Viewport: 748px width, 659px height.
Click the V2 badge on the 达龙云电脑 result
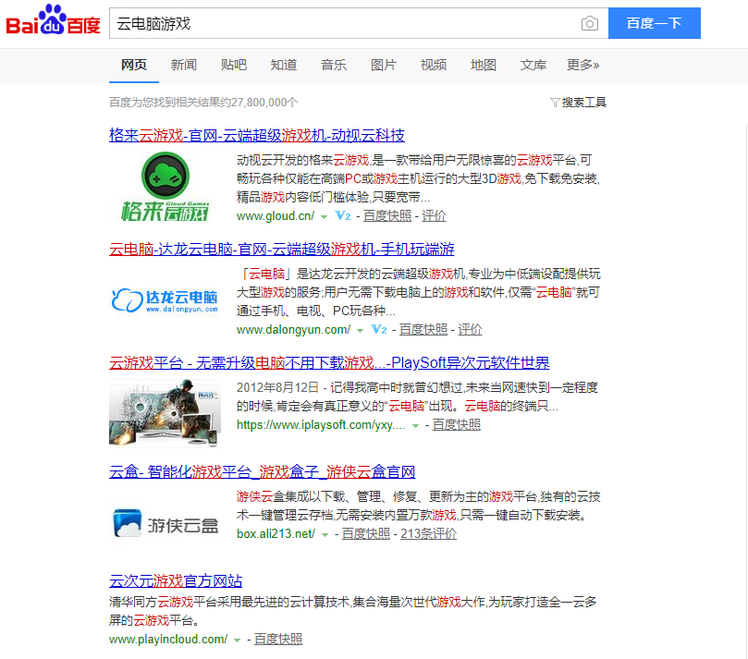coord(378,328)
